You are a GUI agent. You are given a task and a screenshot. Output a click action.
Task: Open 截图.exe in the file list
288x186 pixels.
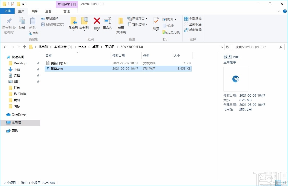pyautogui.click(x=57, y=68)
